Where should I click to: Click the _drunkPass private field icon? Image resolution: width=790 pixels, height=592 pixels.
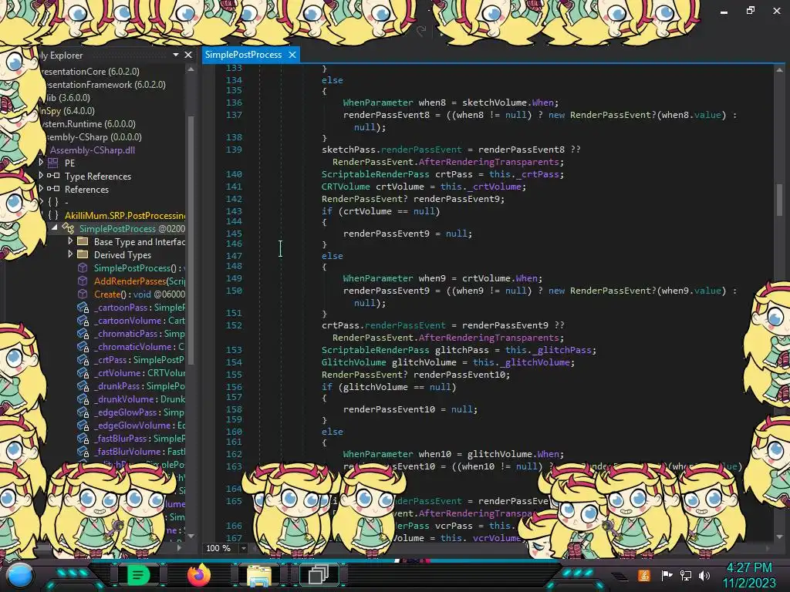click(x=83, y=385)
